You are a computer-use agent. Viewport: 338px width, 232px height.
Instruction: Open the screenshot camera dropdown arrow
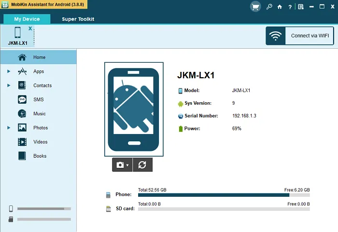coord(127,165)
